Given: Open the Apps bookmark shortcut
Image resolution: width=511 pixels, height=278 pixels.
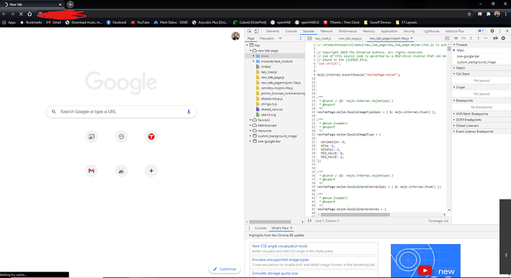Looking at the screenshot, I should coord(9,22).
